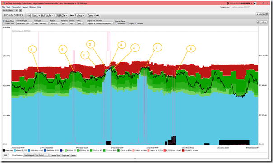273x163 pixels.
Task: Click the Delete price bucket button
Action: tap(73, 155)
